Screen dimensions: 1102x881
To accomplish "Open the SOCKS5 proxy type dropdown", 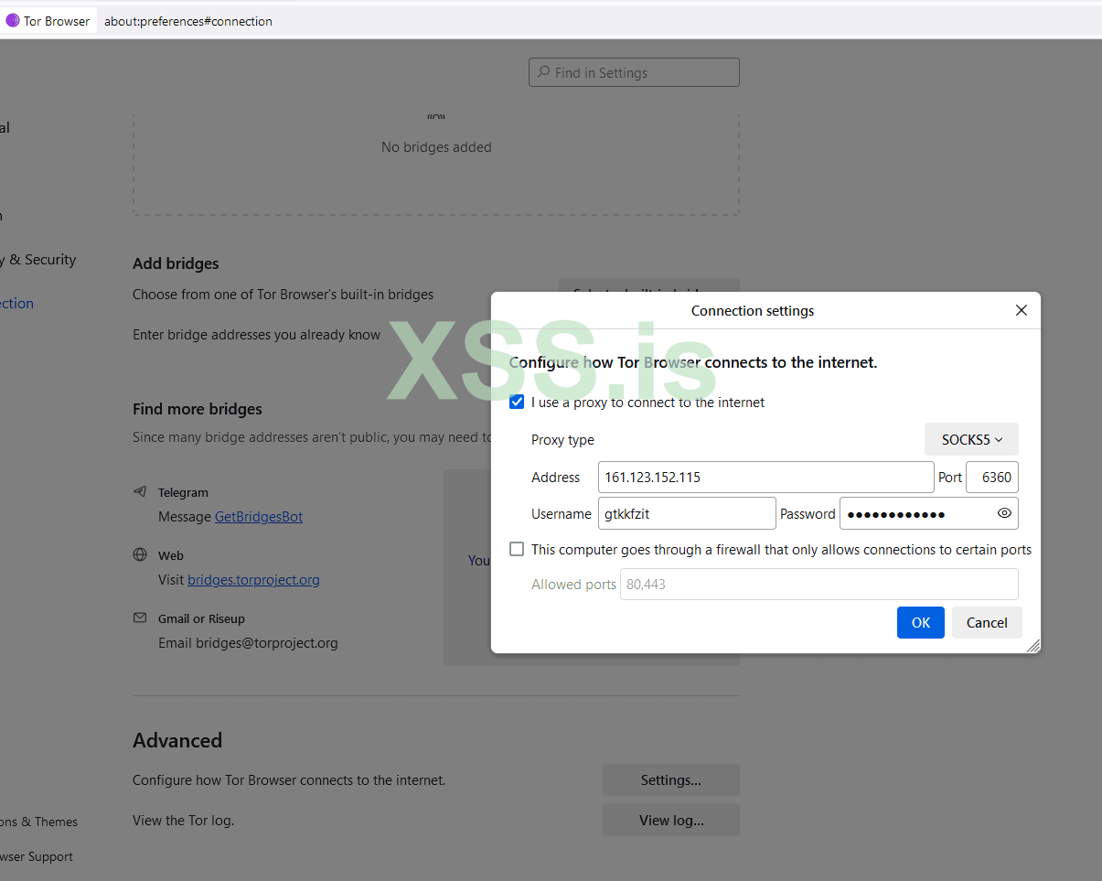I will [x=971, y=439].
